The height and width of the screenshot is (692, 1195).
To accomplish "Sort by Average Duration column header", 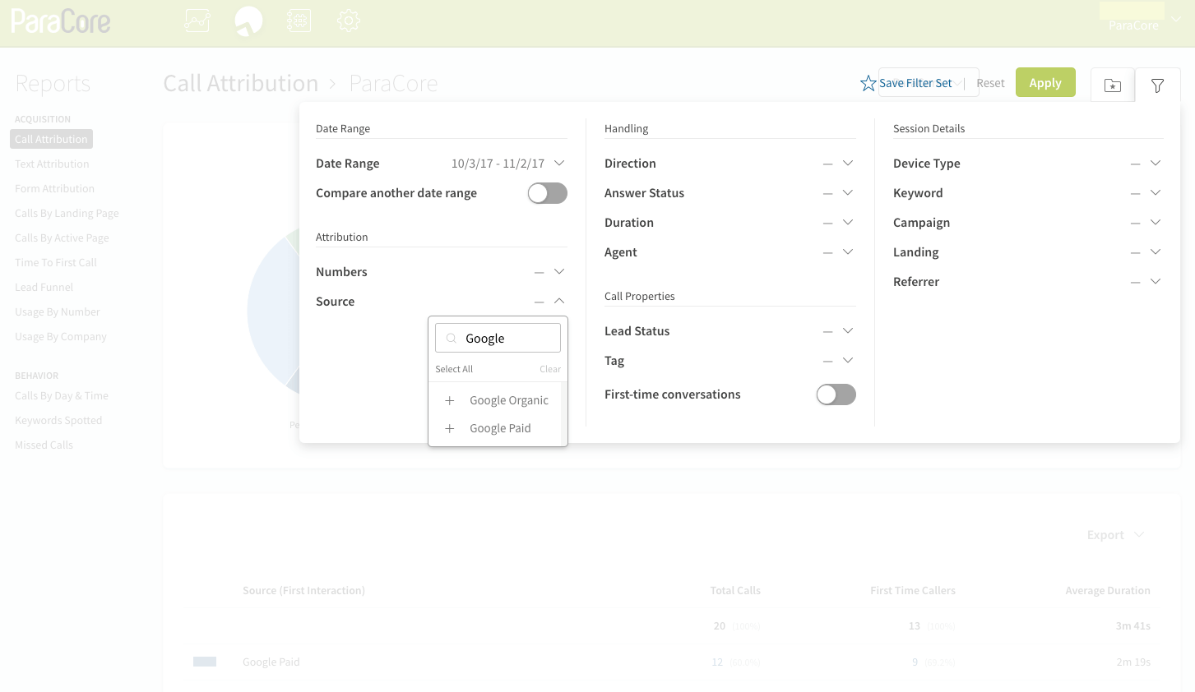I will (1108, 590).
